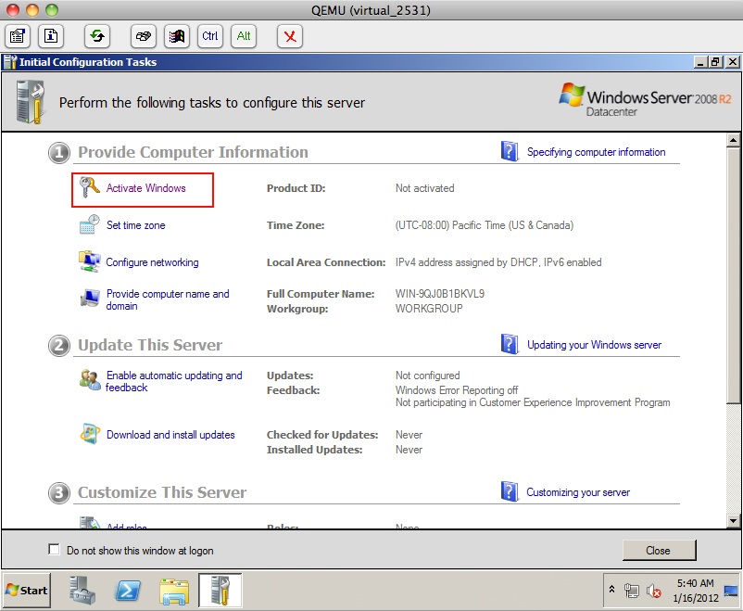Click the Set time zone clock icon
Screen dimensions: 743x611
coord(89,224)
